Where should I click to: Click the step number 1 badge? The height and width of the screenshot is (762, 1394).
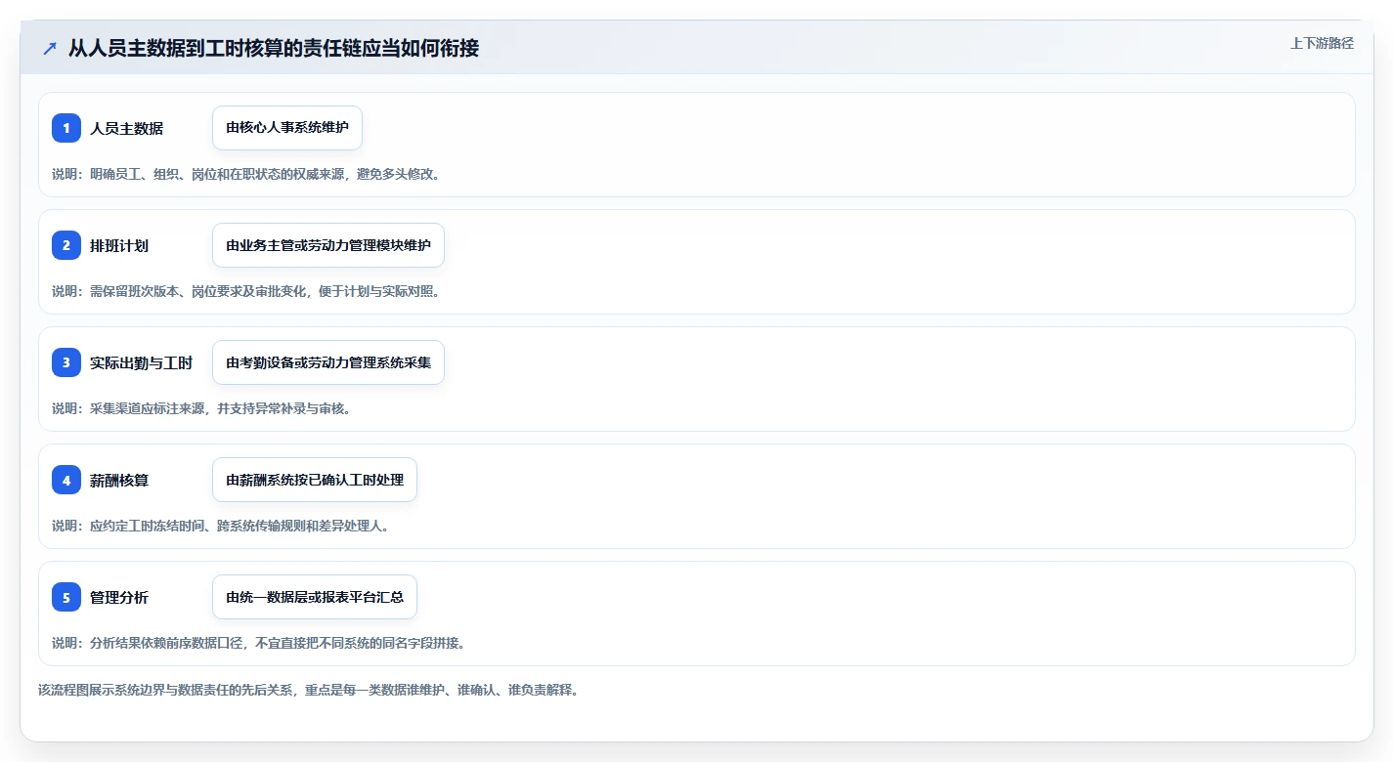[x=66, y=128]
